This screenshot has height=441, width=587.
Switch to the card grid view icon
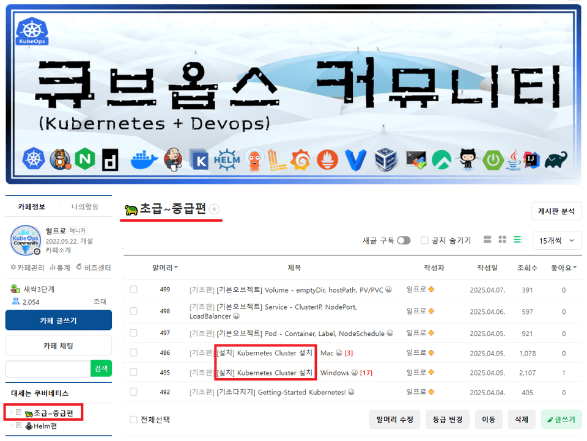(x=502, y=239)
